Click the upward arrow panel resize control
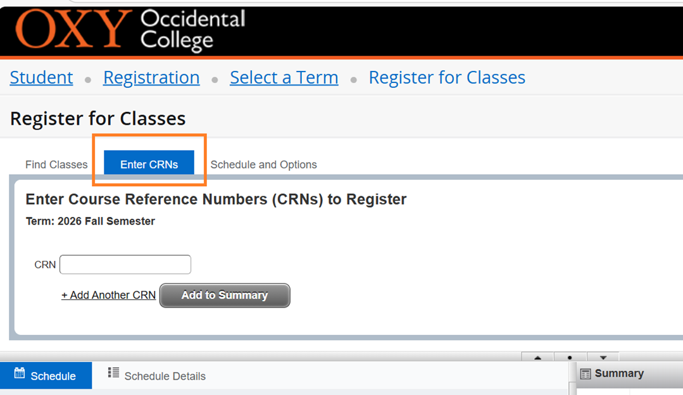Image resolution: width=683 pixels, height=395 pixels. (x=537, y=358)
